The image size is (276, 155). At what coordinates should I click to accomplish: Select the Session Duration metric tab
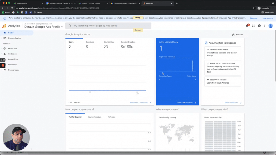(128, 44)
